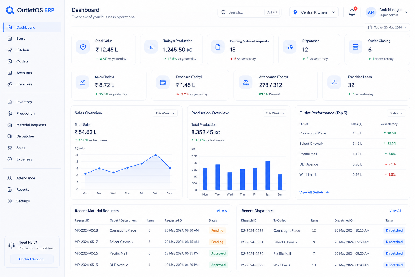Click the Attendance (Today) people icon

coord(246,83)
